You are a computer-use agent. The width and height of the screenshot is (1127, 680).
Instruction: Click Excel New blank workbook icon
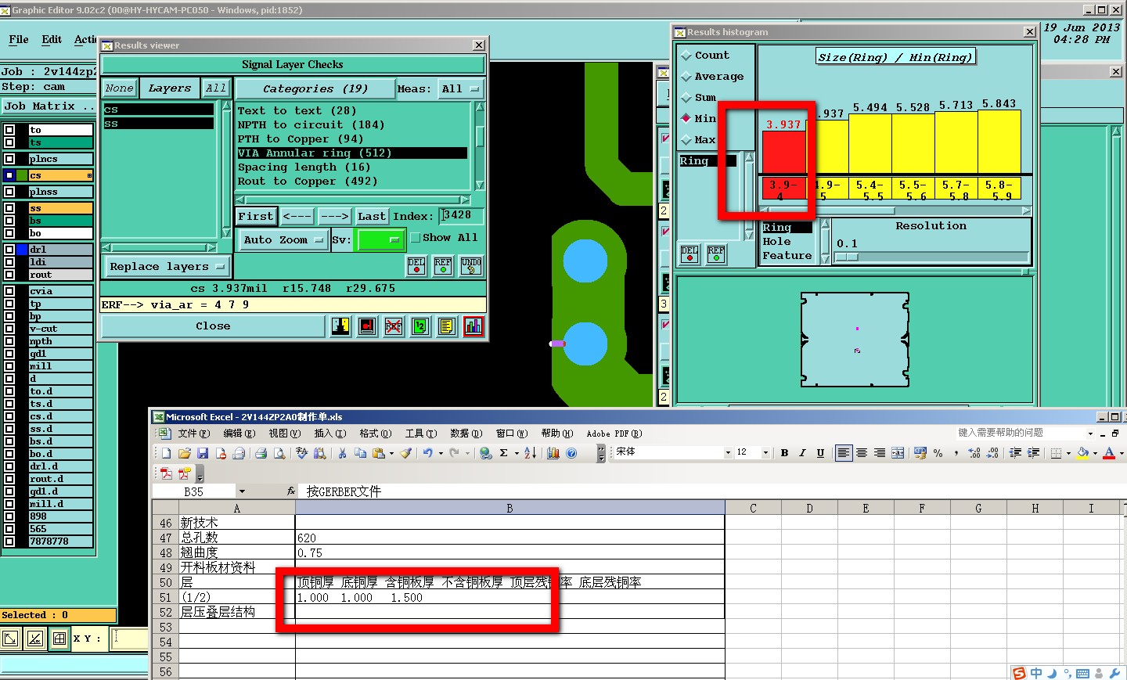[166, 453]
